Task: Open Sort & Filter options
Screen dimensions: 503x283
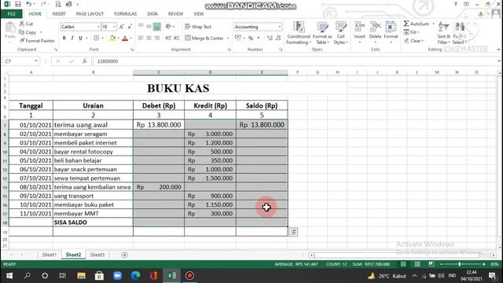Action: click(443, 33)
